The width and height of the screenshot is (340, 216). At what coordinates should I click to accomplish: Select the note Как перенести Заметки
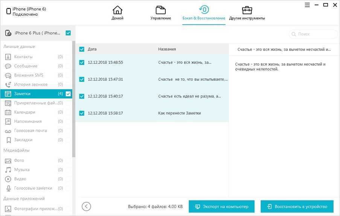[179, 113]
